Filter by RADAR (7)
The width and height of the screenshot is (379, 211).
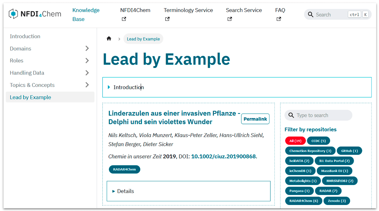pyautogui.click(x=328, y=191)
